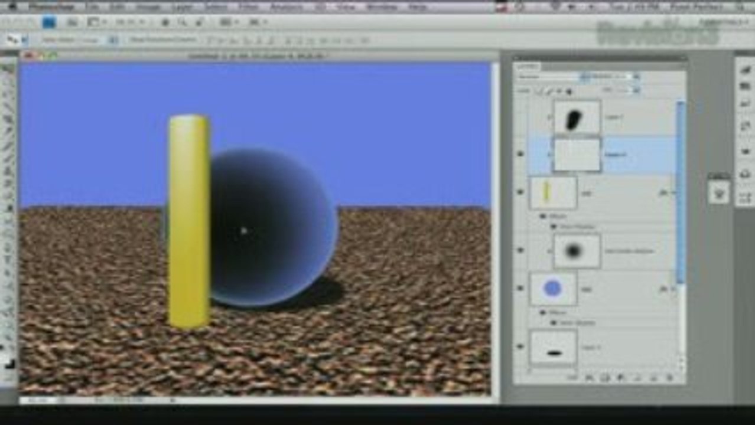Open the Analysis menu
The width and height of the screenshot is (755, 425).
pos(287,6)
